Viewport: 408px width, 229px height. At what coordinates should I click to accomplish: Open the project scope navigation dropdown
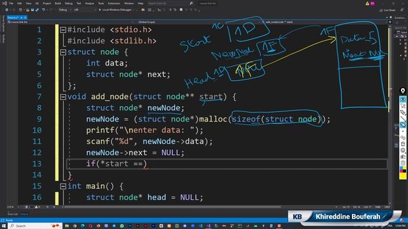pos(70,22)
